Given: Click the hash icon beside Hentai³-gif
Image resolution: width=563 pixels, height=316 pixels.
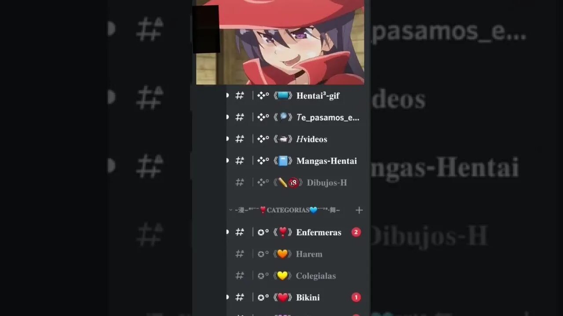Looking at the screenshot, I should coord(240,96).
